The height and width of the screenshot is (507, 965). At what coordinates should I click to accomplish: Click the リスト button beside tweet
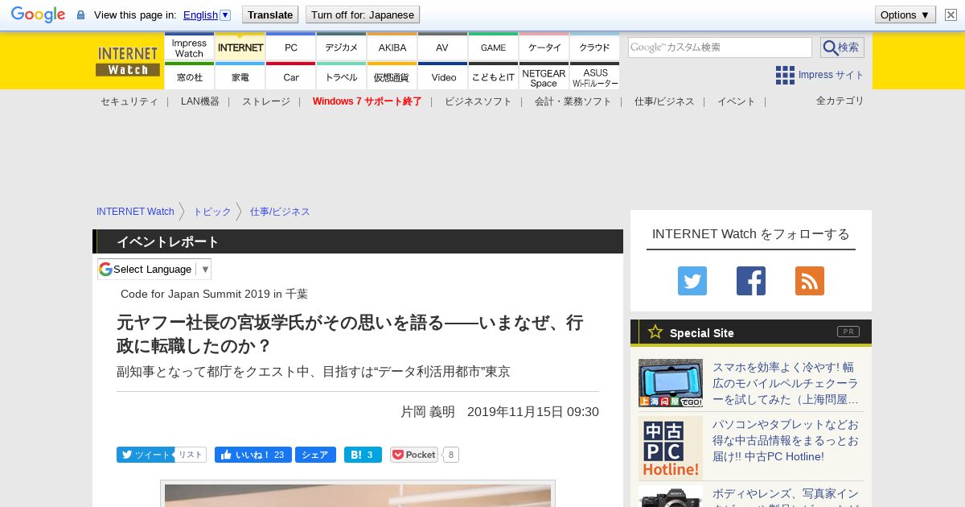pos(191,455)
